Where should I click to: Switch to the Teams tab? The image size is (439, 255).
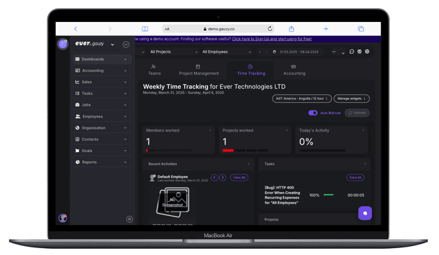point(154,70)
